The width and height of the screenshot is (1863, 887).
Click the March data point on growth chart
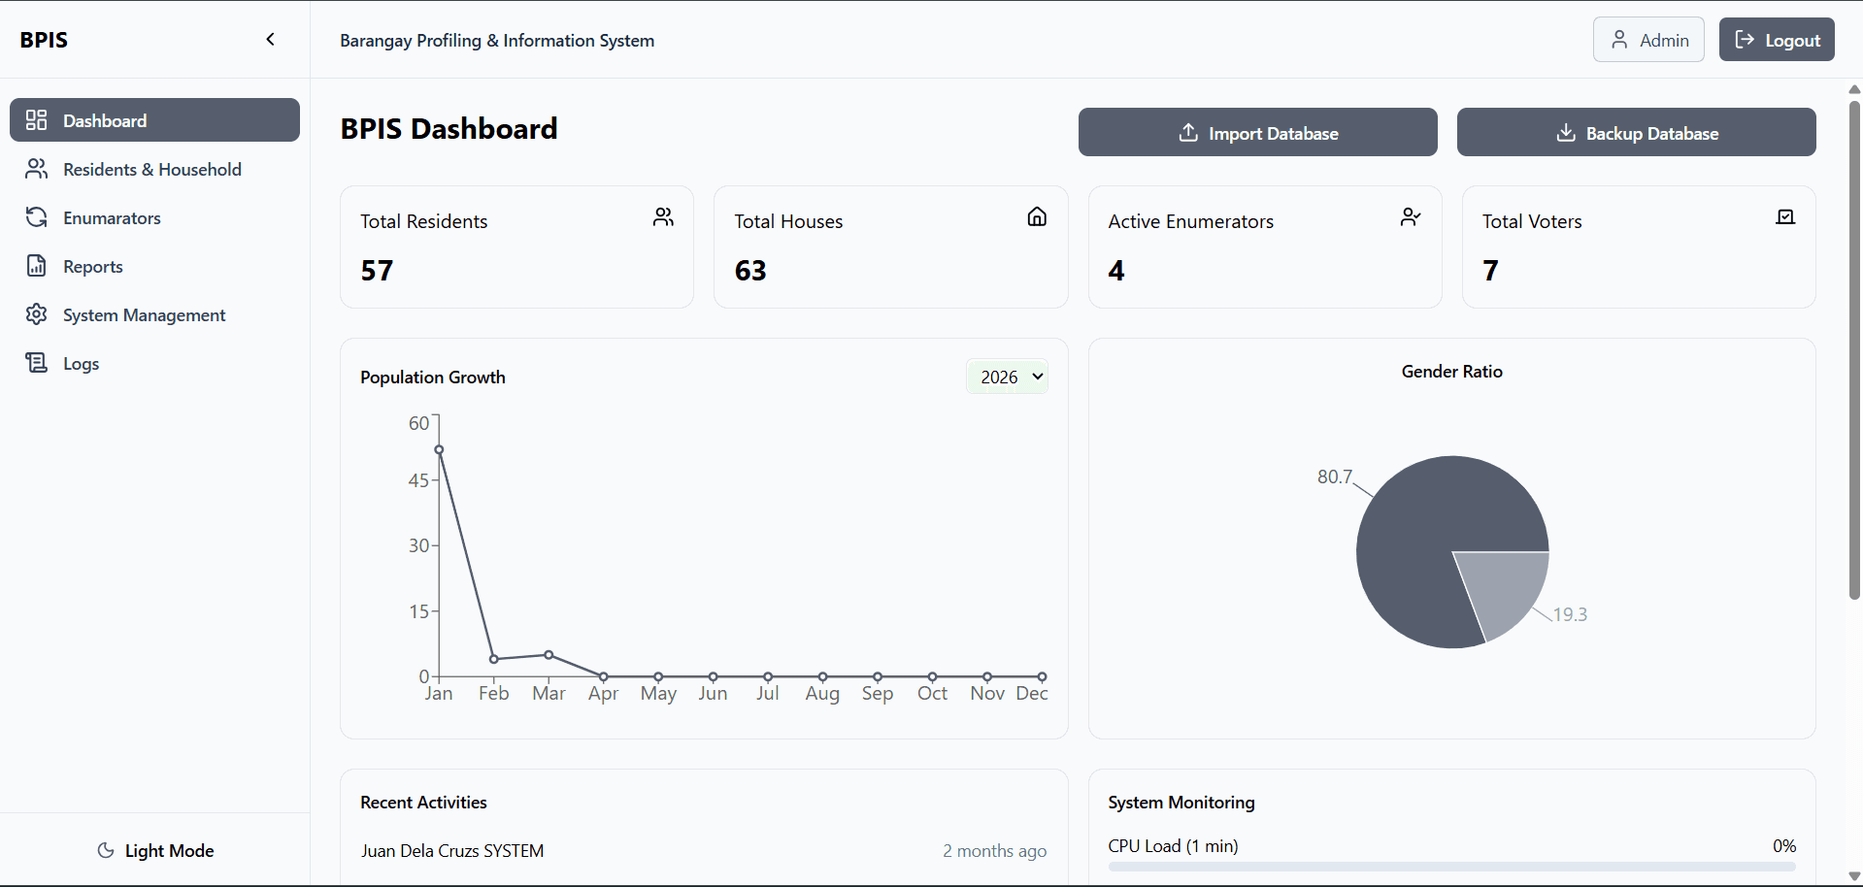(549, 655)
